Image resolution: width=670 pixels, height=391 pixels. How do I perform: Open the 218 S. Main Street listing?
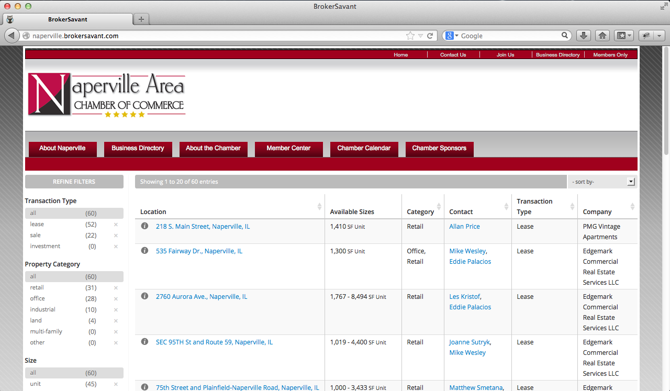[203, 227]
